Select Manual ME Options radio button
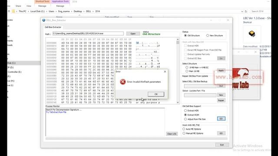 coord(184,133)
